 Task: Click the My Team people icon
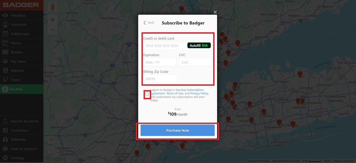(x=5, y=61)
